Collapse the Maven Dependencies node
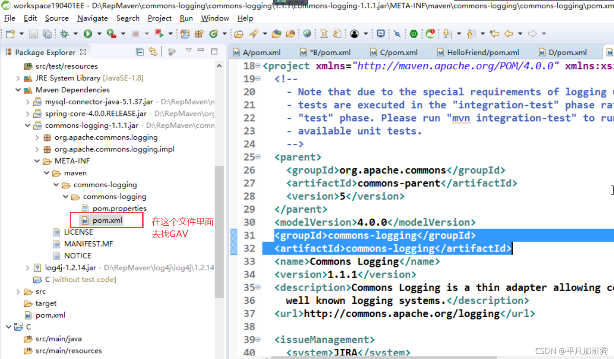Image resolution: width=614 pixels, height=359 pixels. coord(18,90)
